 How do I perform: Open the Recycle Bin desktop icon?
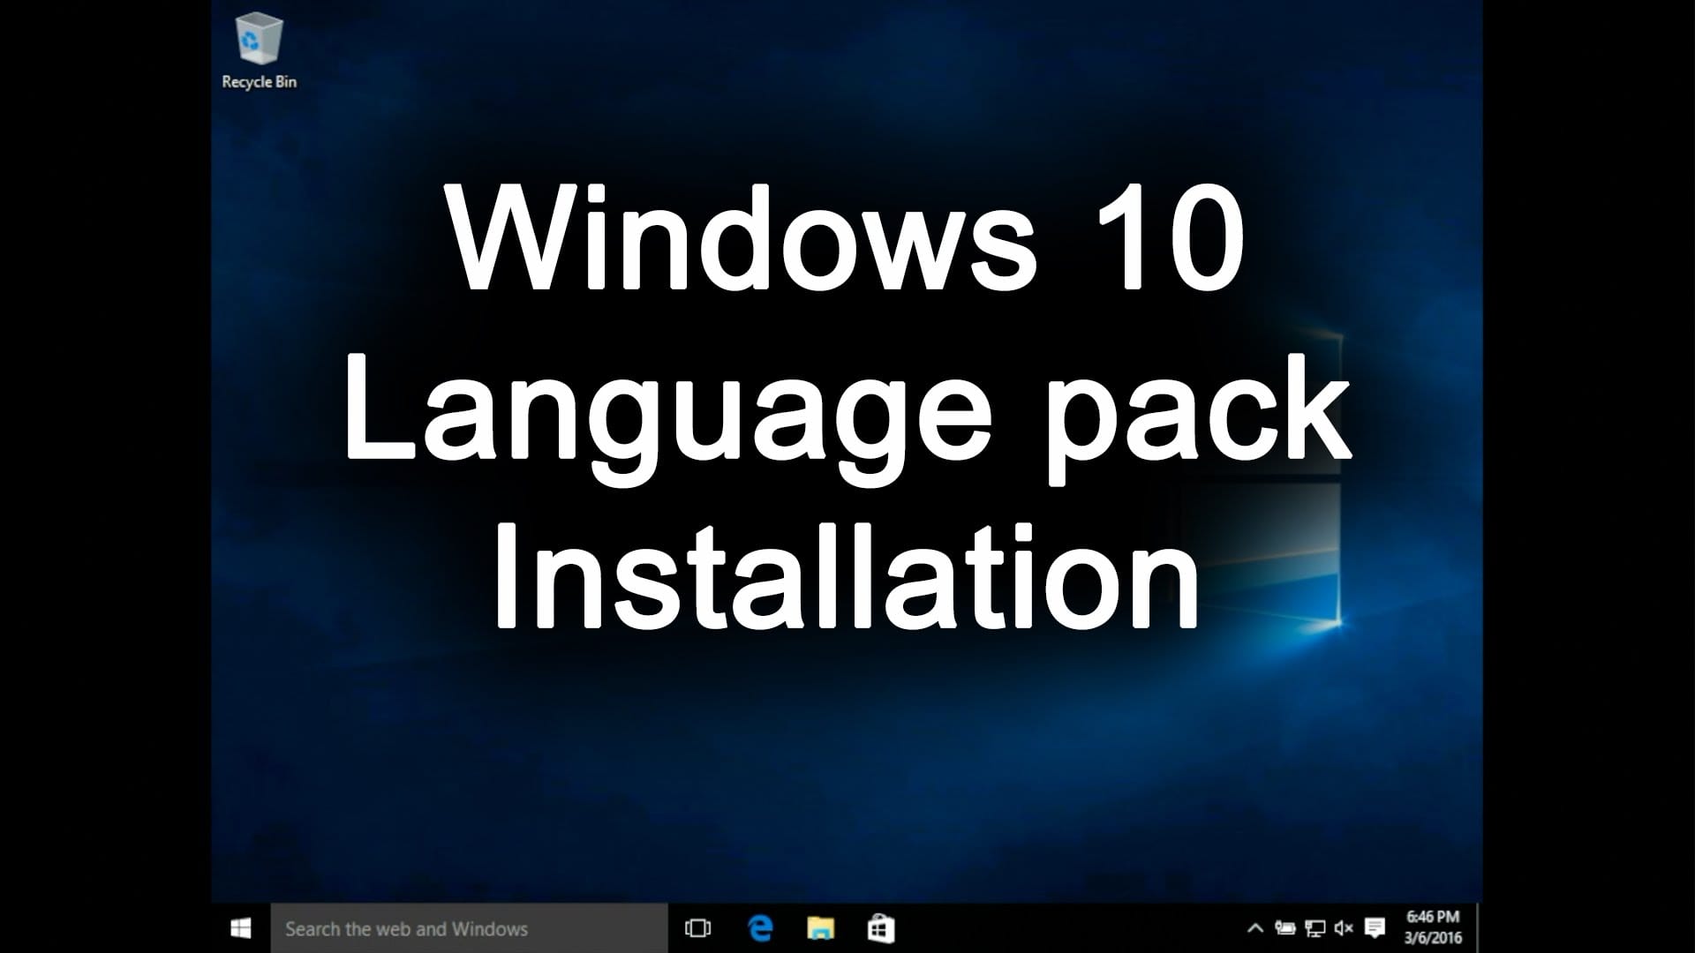pyautogui.click(x=258, y=52)
